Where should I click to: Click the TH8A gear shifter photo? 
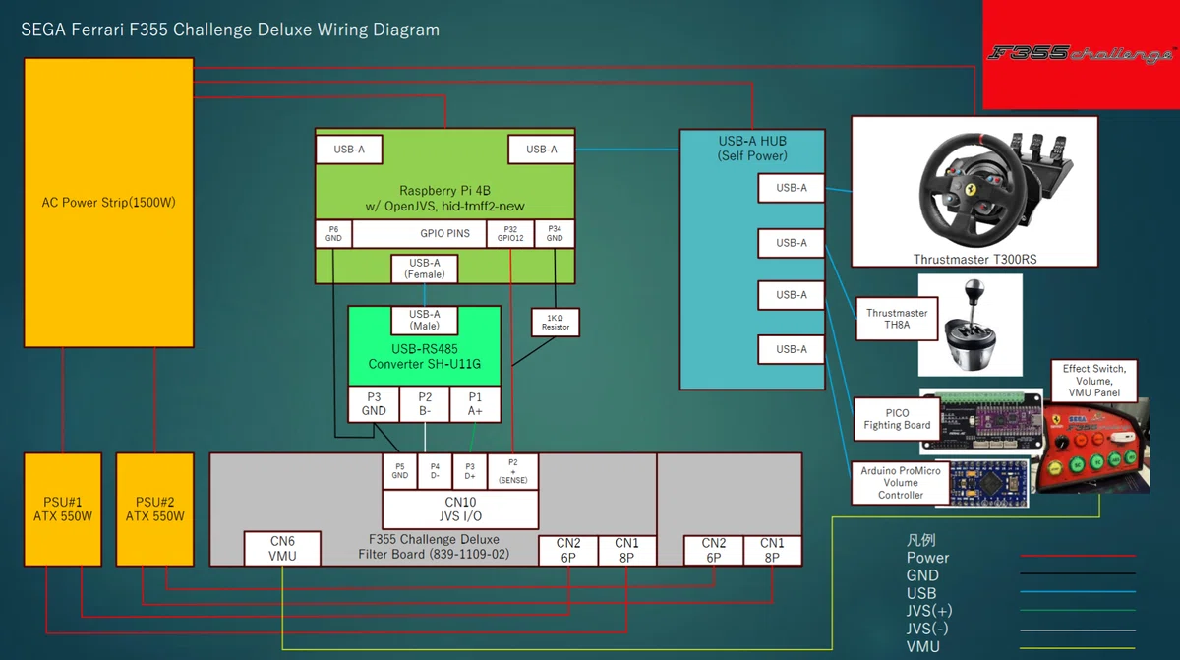(x=970, y=325)
